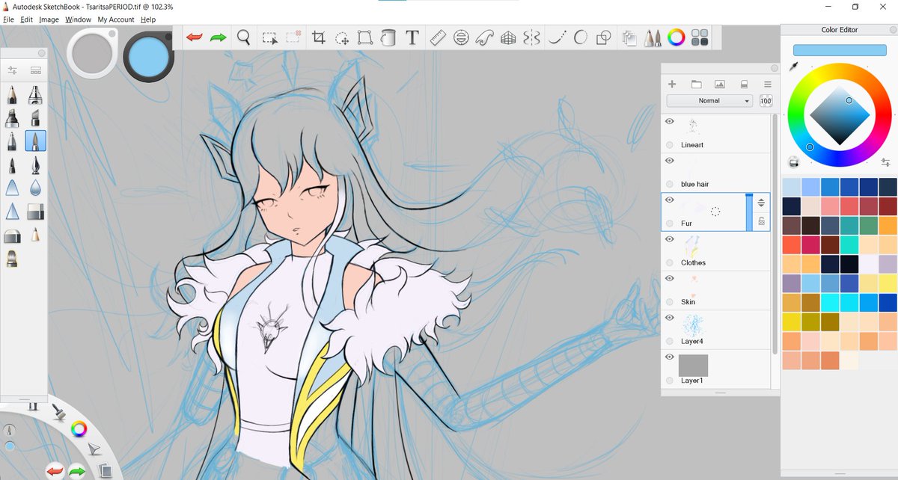Open the Edit menu
The height and width of the screenshot is (480, 898).
[x=26, y=19]
